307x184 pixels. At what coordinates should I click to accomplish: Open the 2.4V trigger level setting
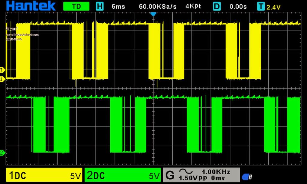pyautogui.click(x=273, y=7)
